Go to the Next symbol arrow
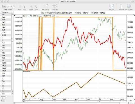This screenshot has height=104, width=135. click(x=24, y=6)
